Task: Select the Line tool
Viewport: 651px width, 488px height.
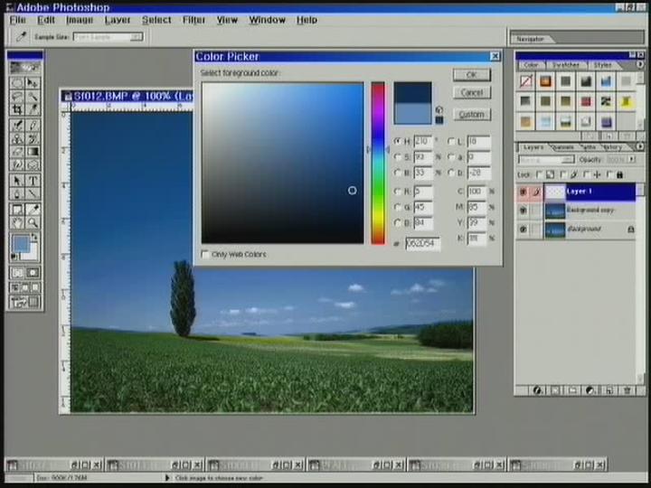Action: [x=33, y=193]
